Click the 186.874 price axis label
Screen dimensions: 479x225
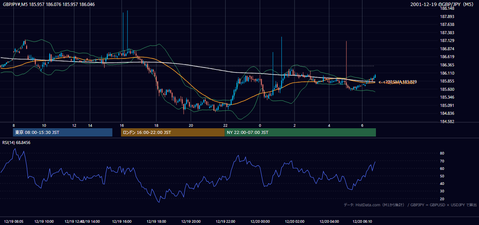[x=447, y=49]
